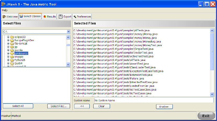Click the Analyse button
Image resolution: width=217 pixels, height=121 pixels.
coord(164,106)
